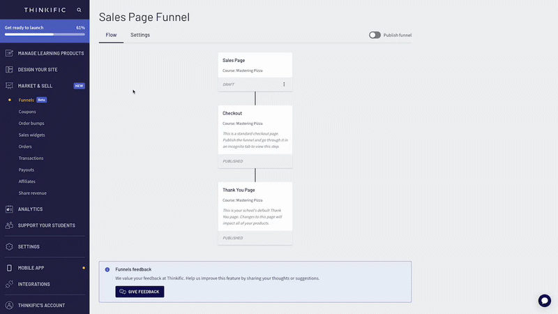The width and height of the screenshot is (558, 314).
Task: Click the Mobile App phone icon
Action: point(9,268)
